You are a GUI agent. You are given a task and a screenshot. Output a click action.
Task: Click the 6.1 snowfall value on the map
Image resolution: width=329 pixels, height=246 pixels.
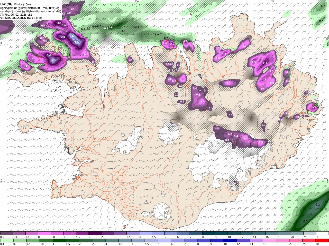coord(74,36)
